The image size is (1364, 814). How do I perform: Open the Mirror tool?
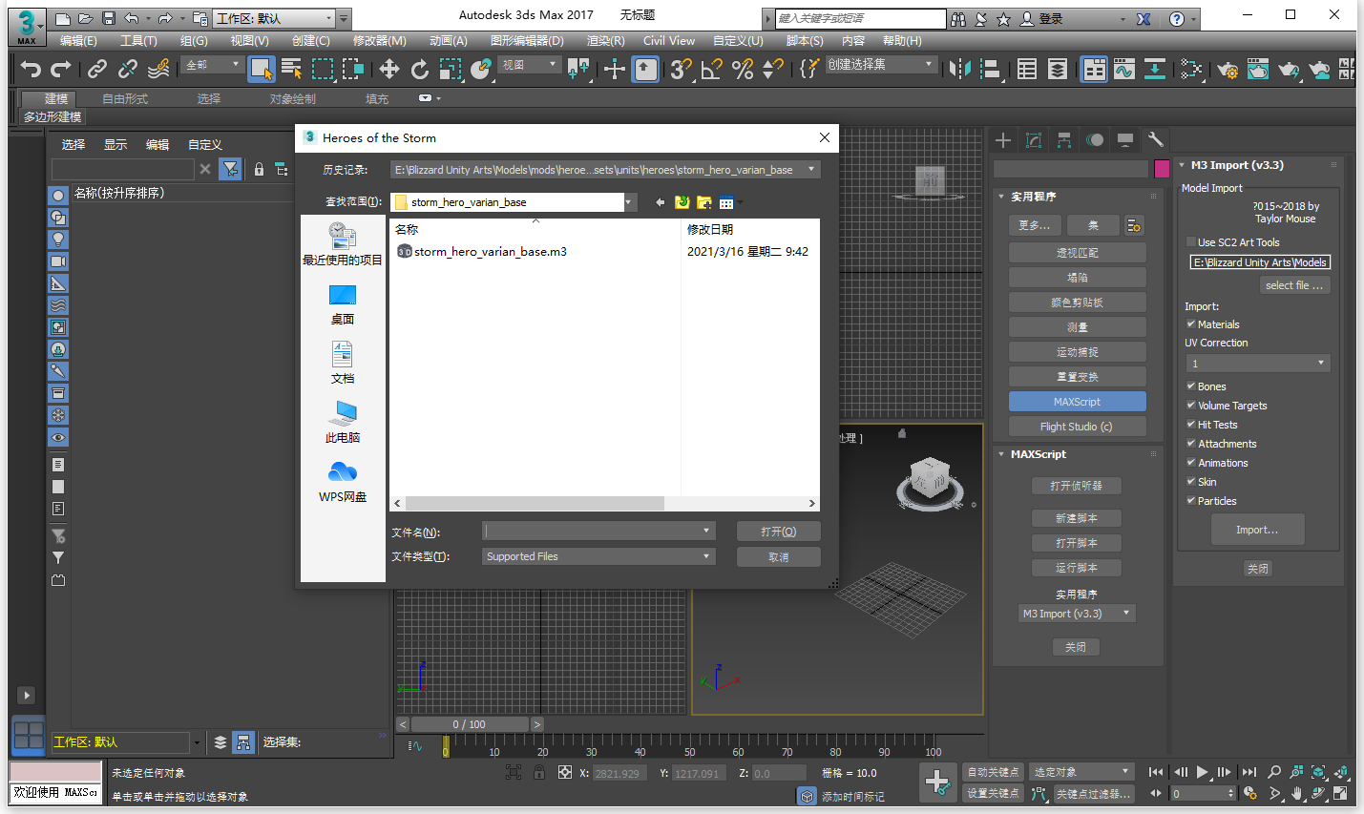click(x=960, y=69)
